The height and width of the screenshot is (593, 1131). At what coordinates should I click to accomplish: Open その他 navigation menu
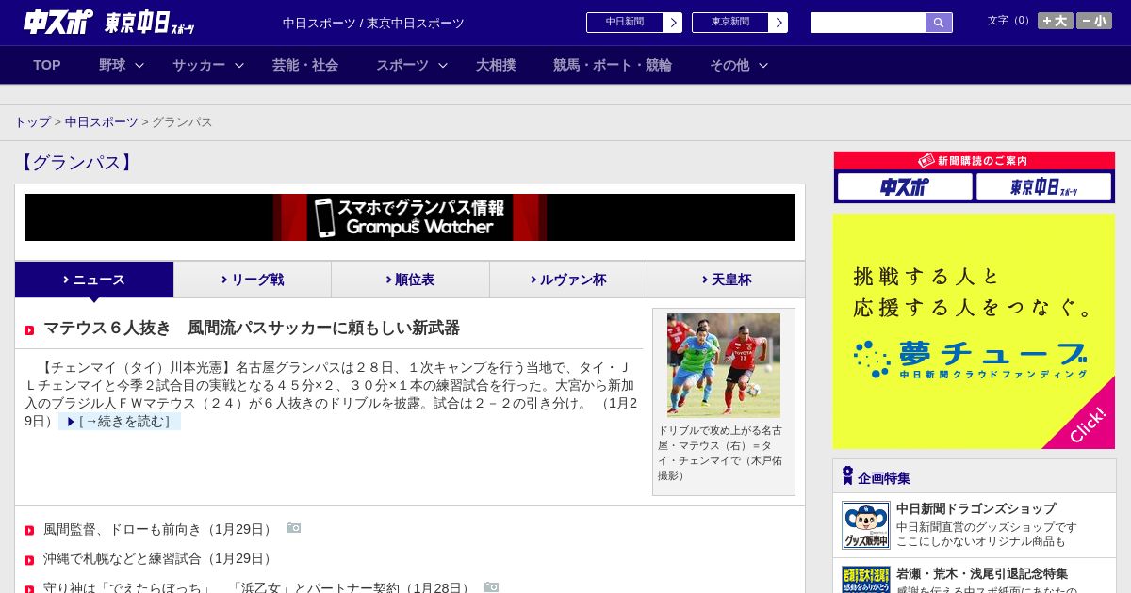pyautogui.click(x=729, y=65)
